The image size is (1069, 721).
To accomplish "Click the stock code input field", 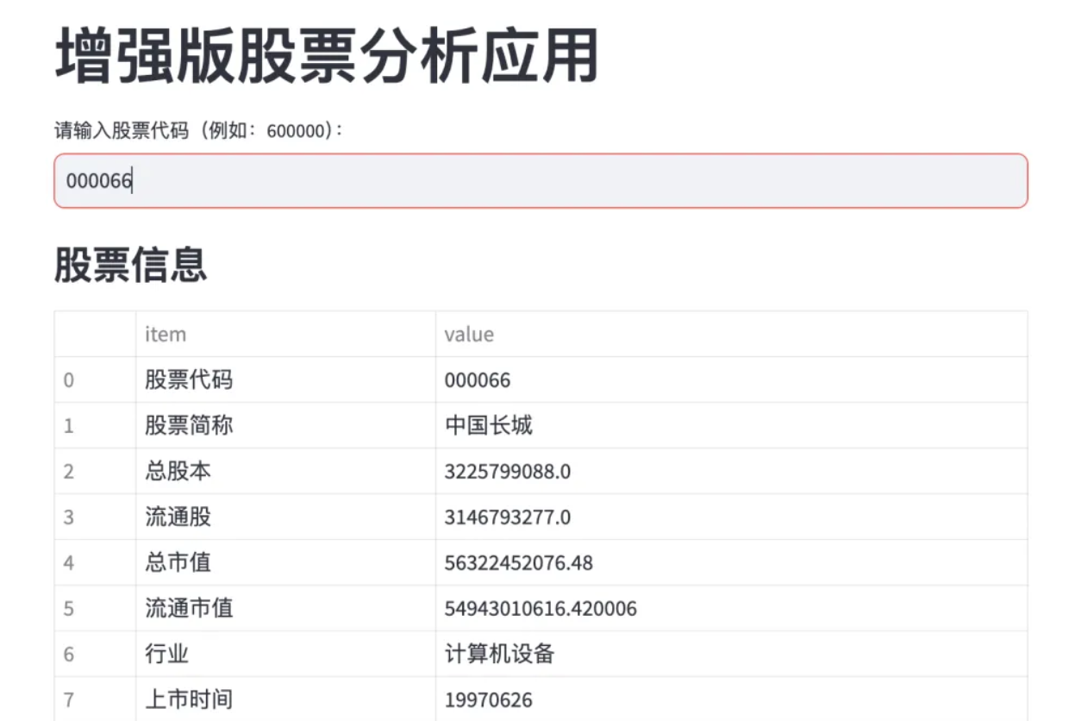I will [x=541, y=181].
